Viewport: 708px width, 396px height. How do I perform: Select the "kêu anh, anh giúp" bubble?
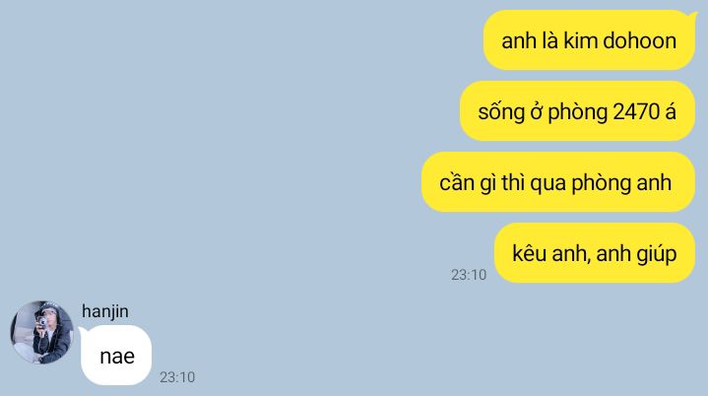595,253
